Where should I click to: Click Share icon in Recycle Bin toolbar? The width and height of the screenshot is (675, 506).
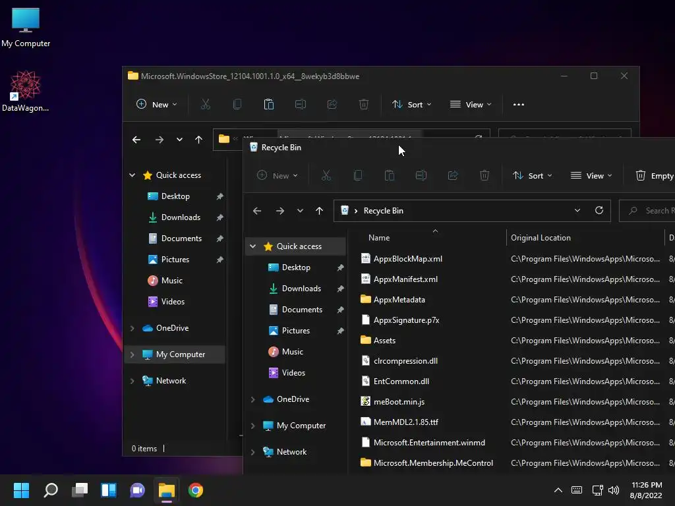tap(453, 175)
